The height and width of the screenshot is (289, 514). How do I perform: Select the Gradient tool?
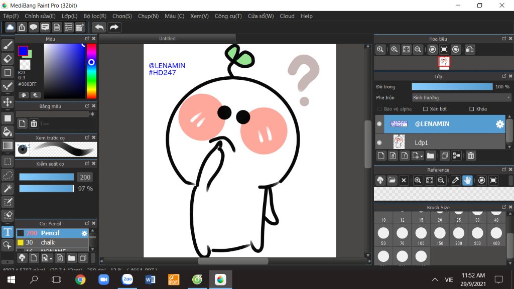point(8,146)
